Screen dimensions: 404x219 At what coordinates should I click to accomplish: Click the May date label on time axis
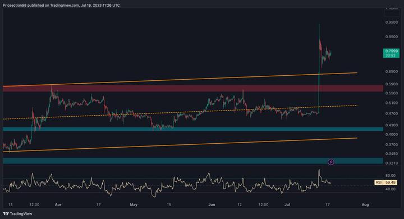(134, 204)
